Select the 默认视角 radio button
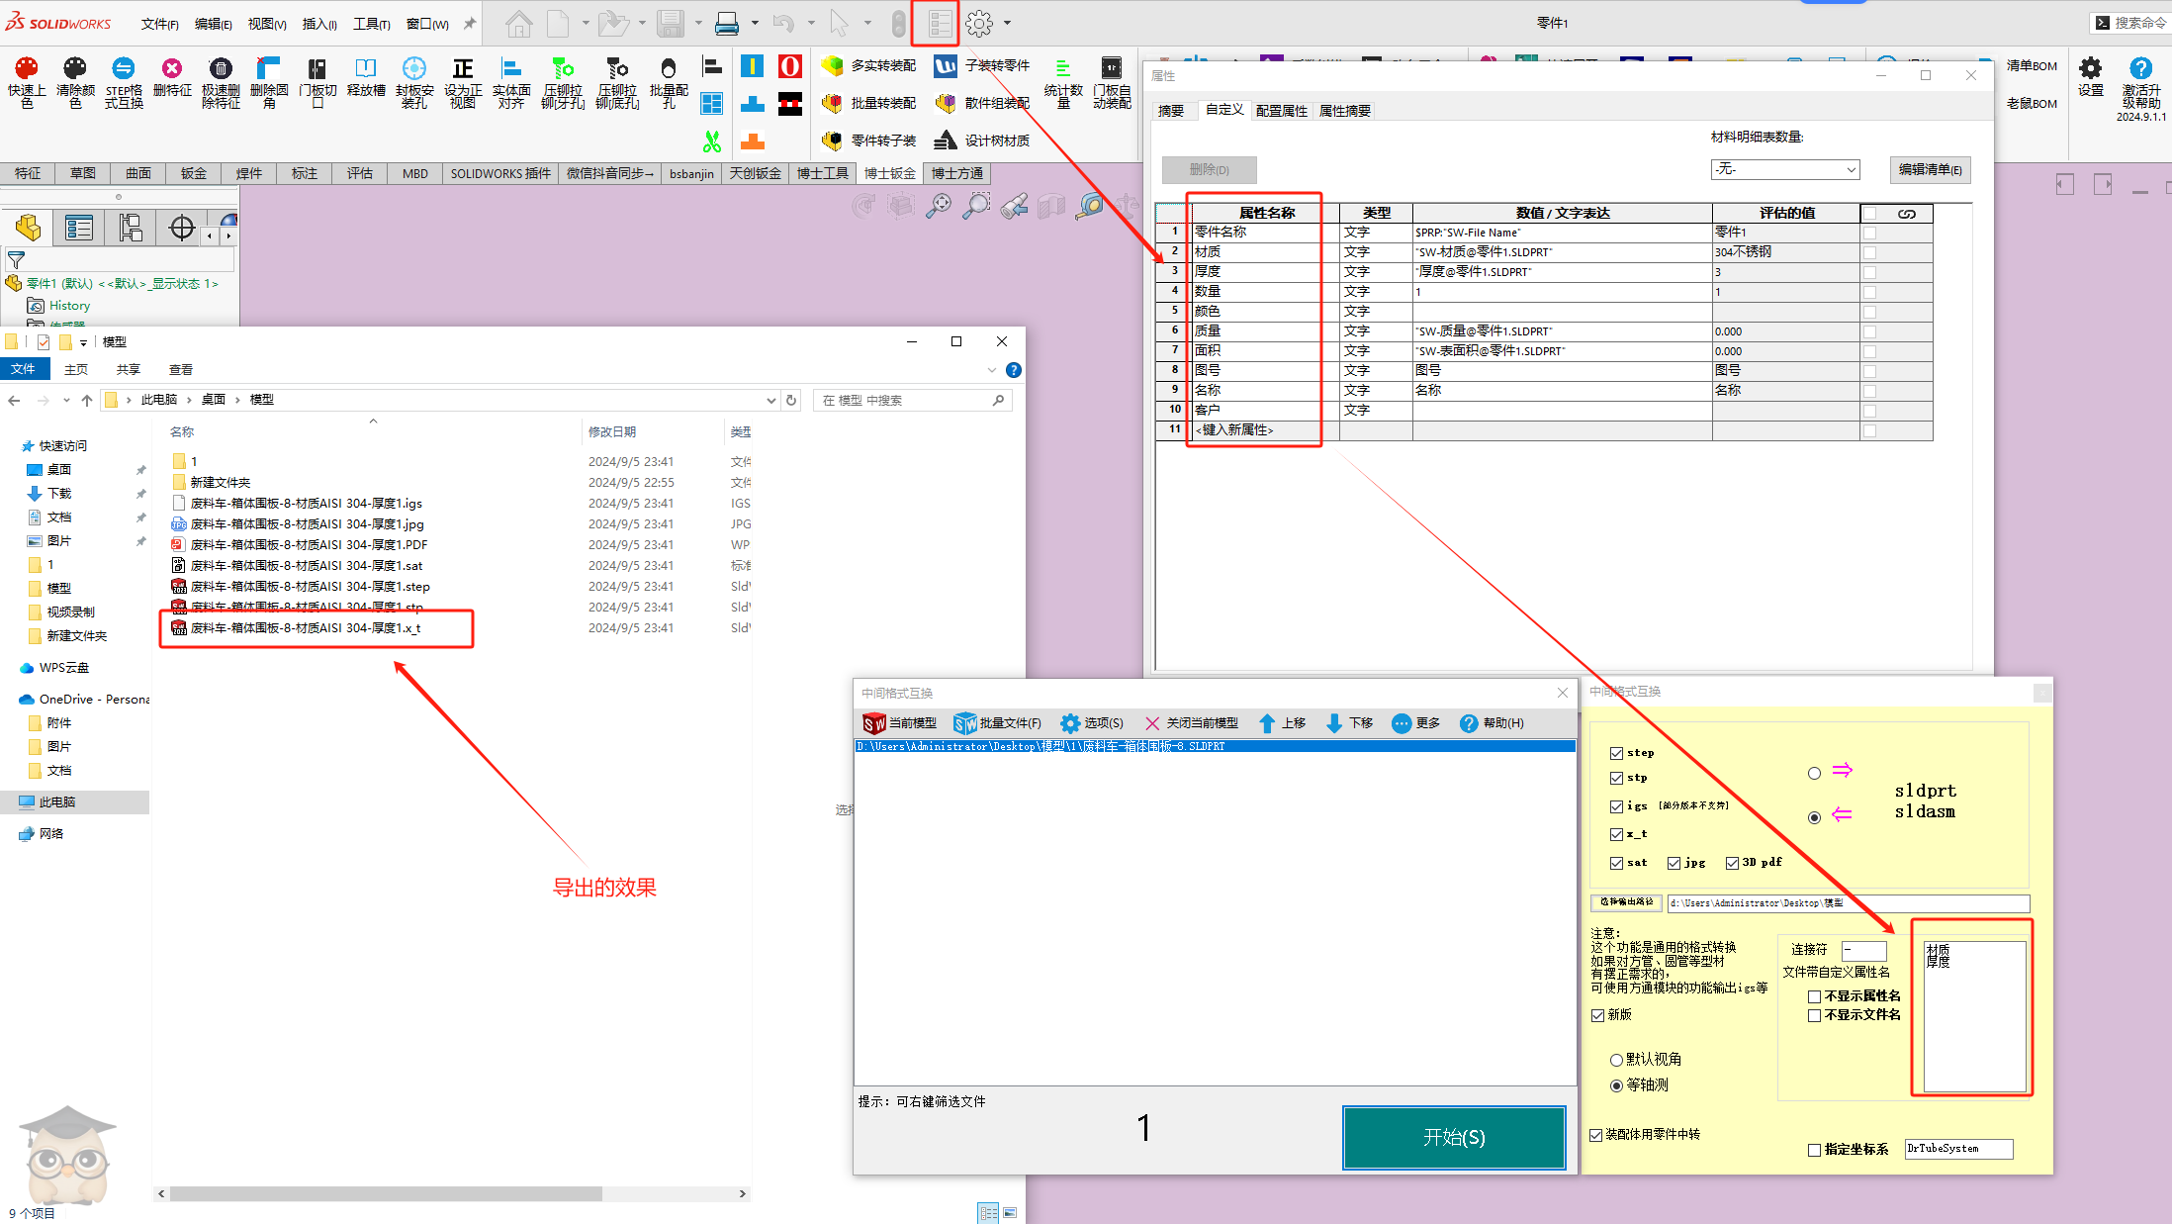This screenshot has height=1224, width=2172. (1616, 1060)
